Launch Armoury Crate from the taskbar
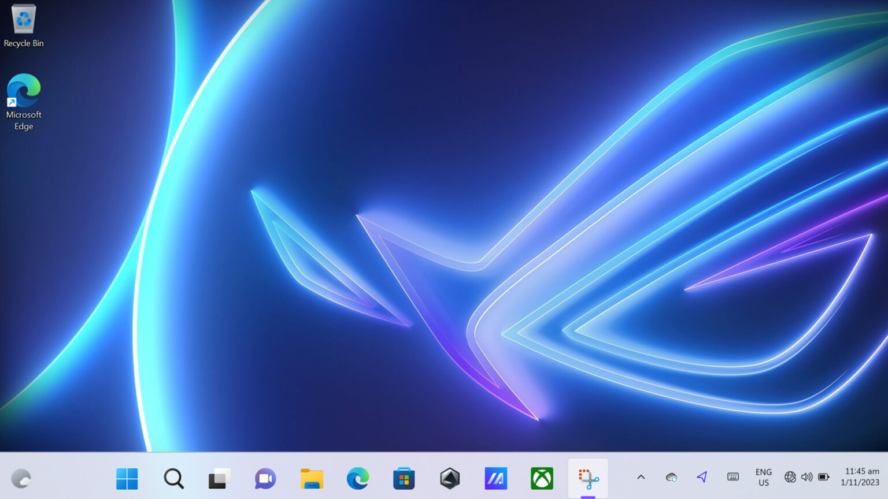Viewport: 888px width, 499px height. pos(450,478)
